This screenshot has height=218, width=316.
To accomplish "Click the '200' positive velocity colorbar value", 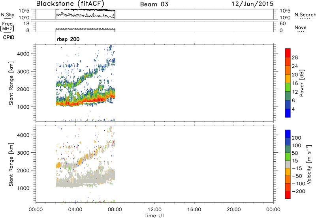I will click(297, 138).
